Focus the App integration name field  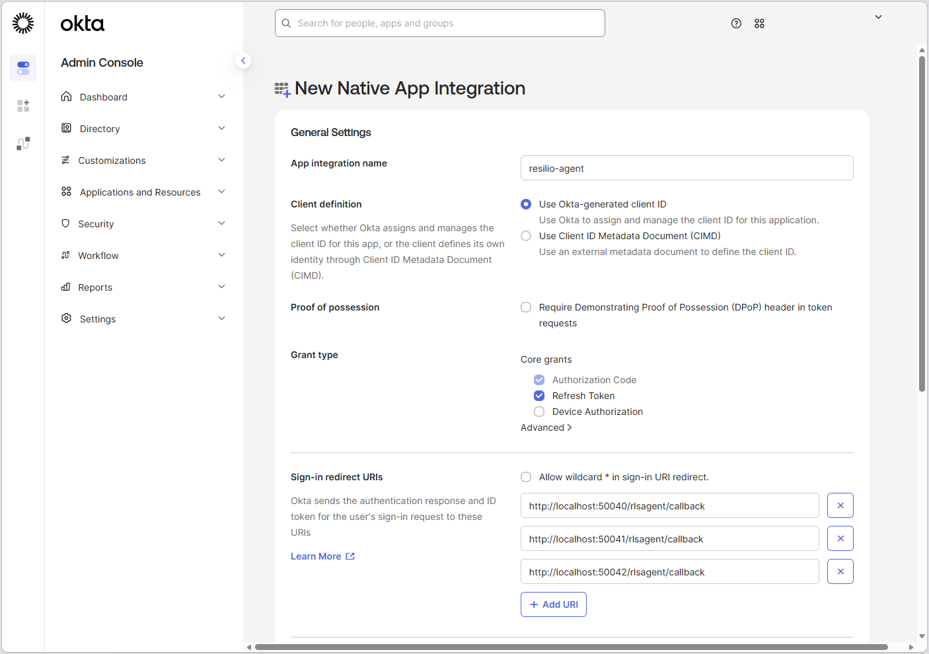[x=687, y=168]
